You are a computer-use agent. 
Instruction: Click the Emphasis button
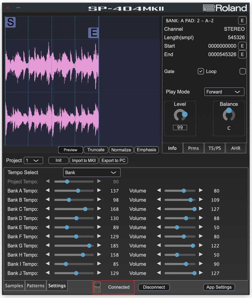147,150
